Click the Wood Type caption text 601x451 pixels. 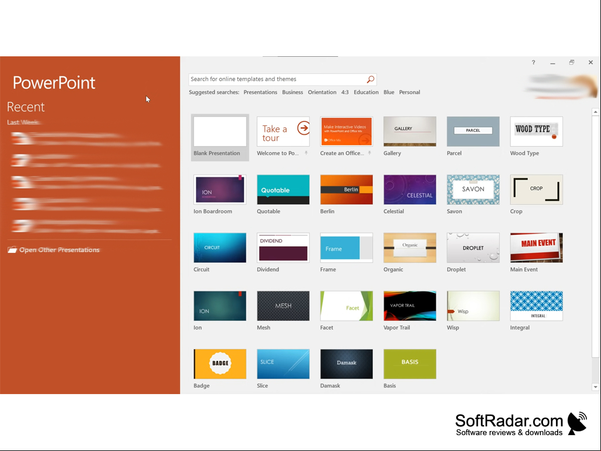(524, 153)
